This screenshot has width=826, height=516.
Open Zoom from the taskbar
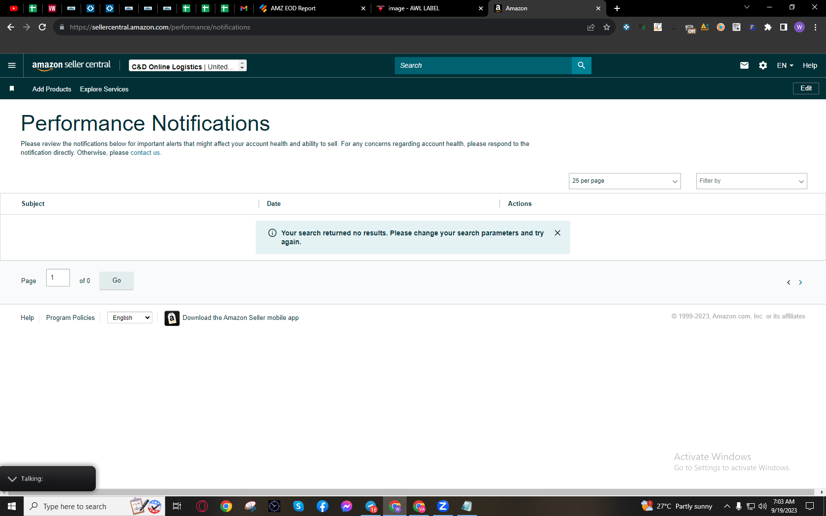443,506
